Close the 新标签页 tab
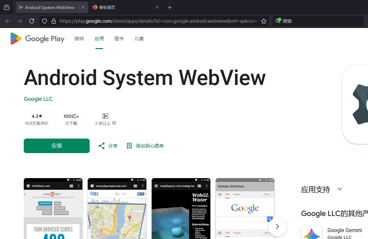This screenshot has width=368, height=239. click(157, 7)
